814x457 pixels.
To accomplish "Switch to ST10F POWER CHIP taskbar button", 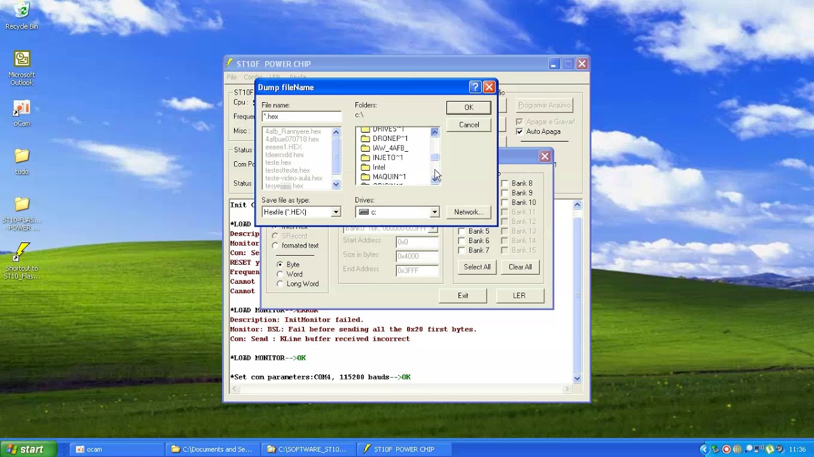I will point(404,449).
